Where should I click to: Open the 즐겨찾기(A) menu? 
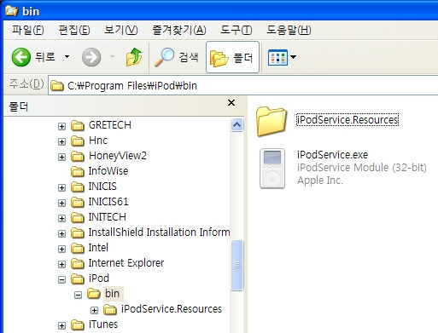point(179,30)
